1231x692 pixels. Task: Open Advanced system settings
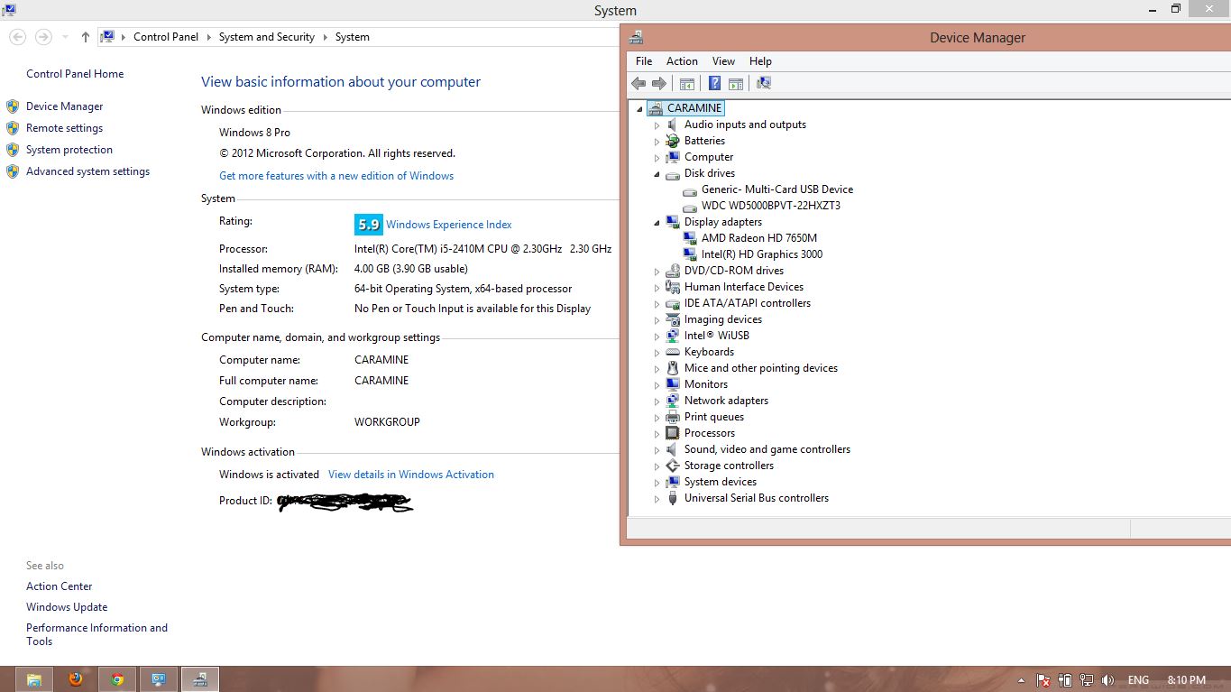[88, 171]
